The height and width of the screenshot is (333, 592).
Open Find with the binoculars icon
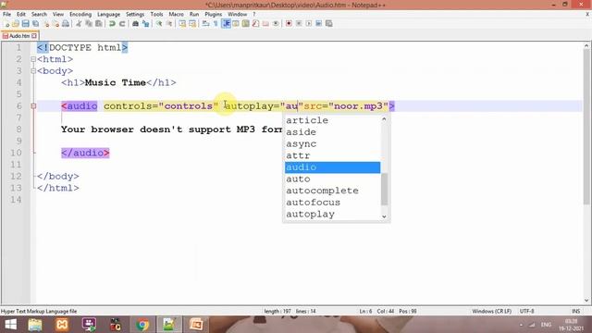[135, 23]
